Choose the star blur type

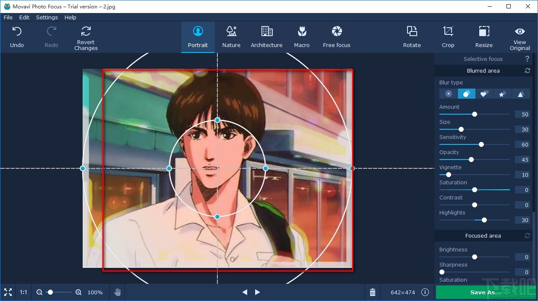point(502,94)
